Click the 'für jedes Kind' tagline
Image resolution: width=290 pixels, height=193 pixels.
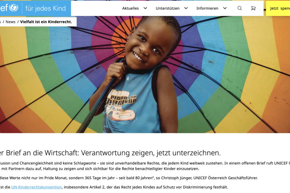[46, 8]
